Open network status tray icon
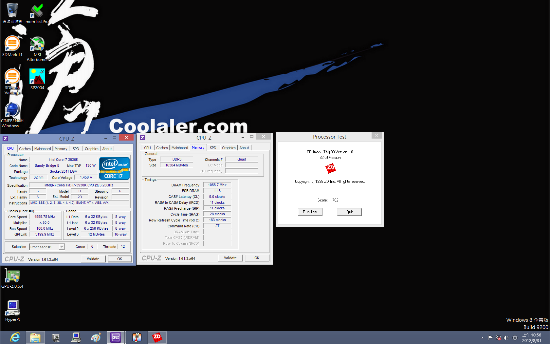Viewport: 550px width, 344px height. tap(498, 338)
